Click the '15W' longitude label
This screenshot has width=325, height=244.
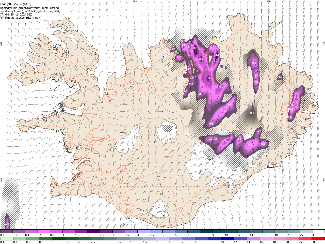(269, 1)
